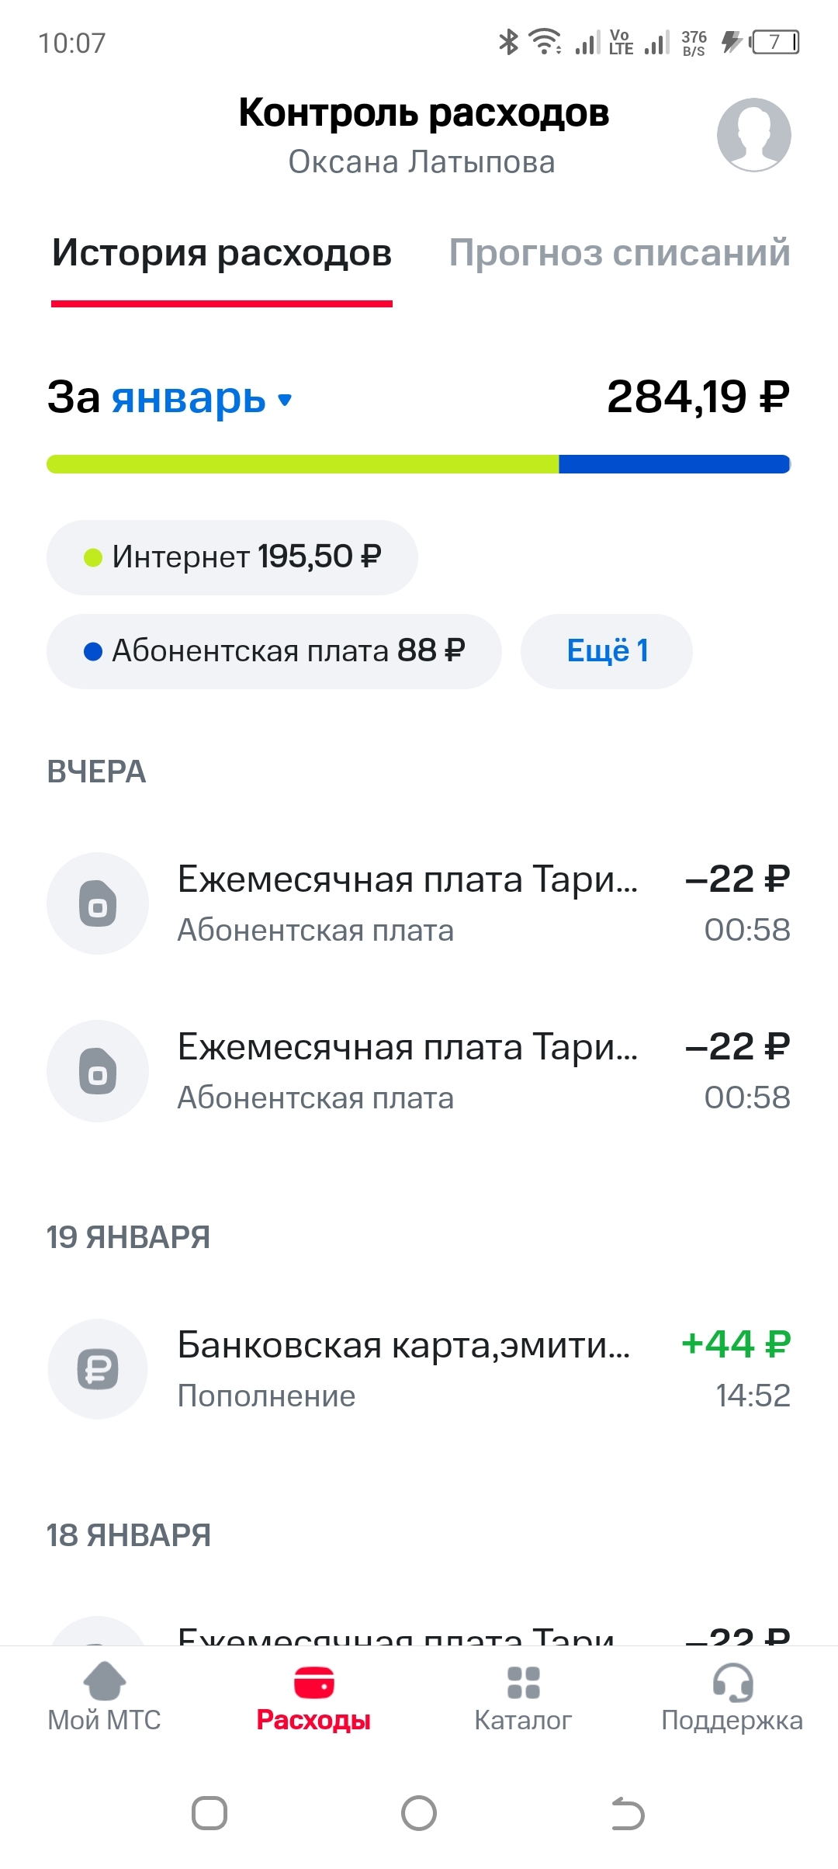The image size is (838, 1869).
Task: Open the user profile avatar
Action: [x=753, y=134]
